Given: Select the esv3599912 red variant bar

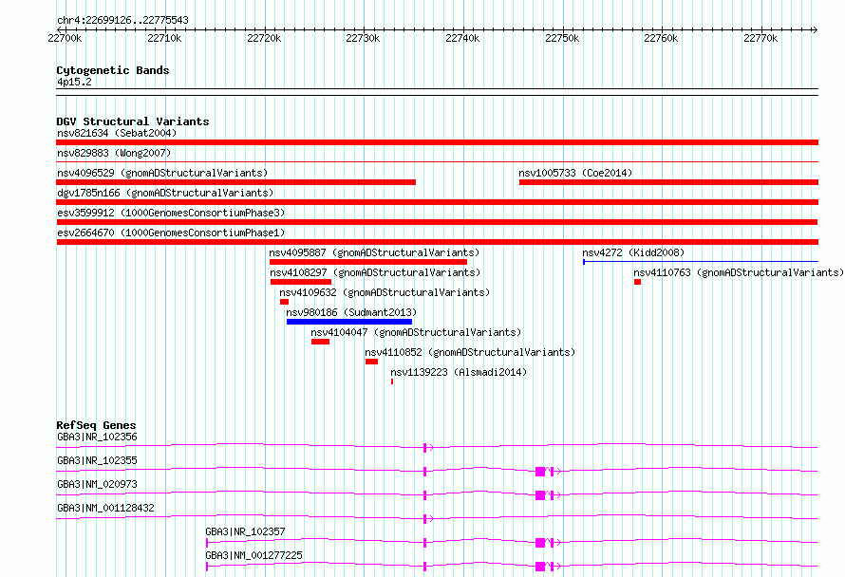Looking at the screenshot, I should point(437,222).
